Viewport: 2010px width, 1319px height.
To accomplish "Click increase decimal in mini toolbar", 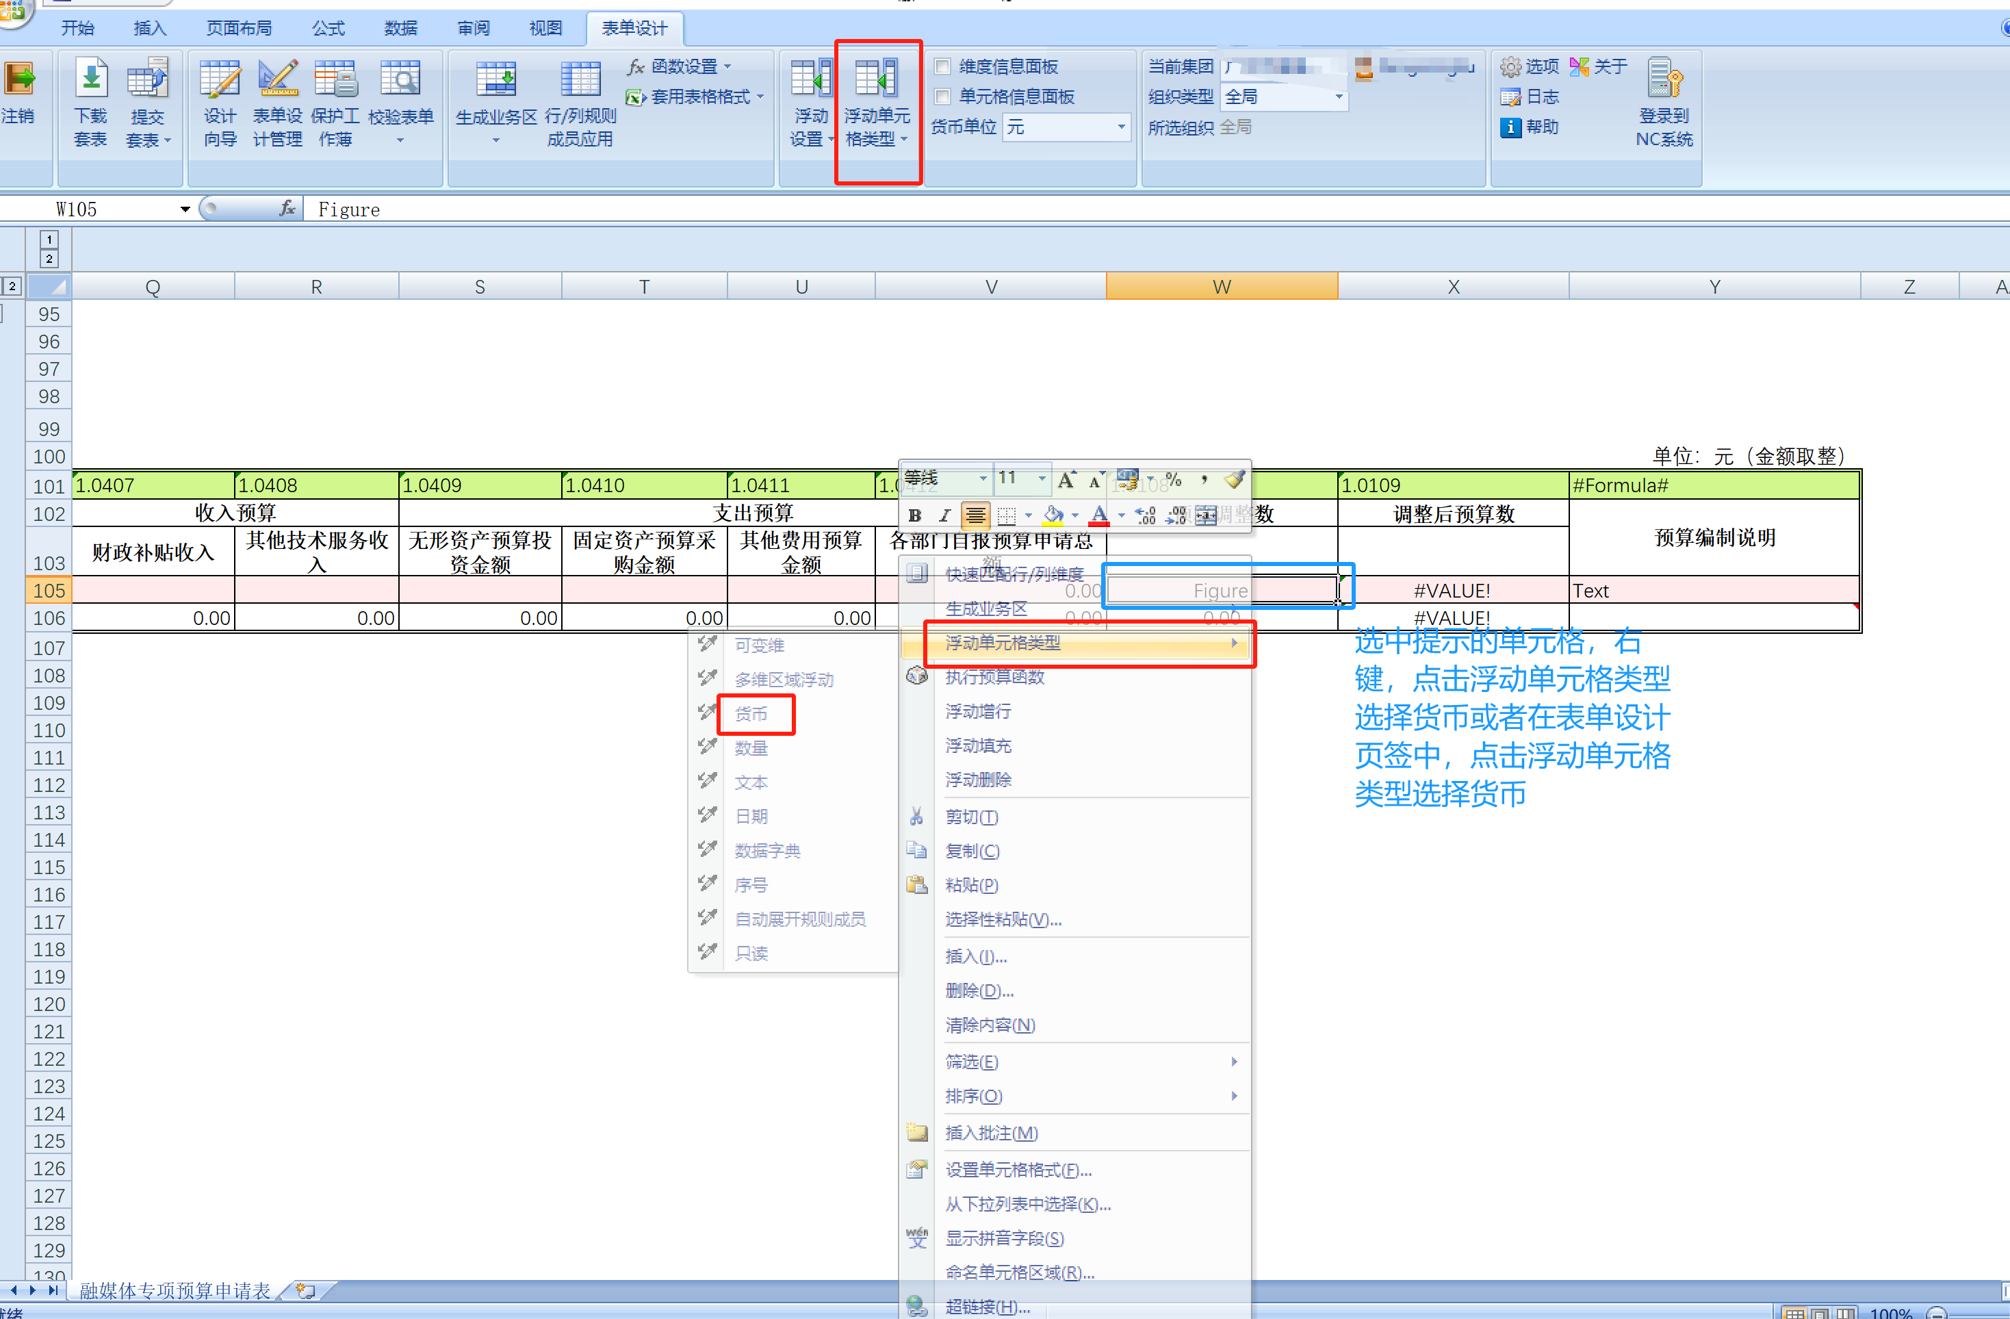I will 1145,515.
